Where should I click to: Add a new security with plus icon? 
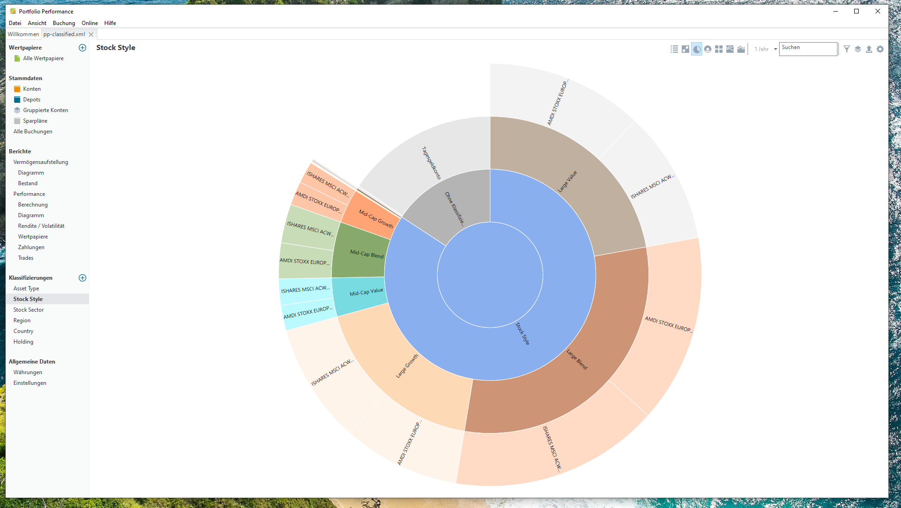[x=82, y=48]
